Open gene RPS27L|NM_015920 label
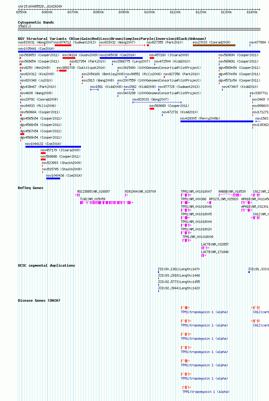Image resolution: width=269 pixels, height=401 pixels. point(224,199)
